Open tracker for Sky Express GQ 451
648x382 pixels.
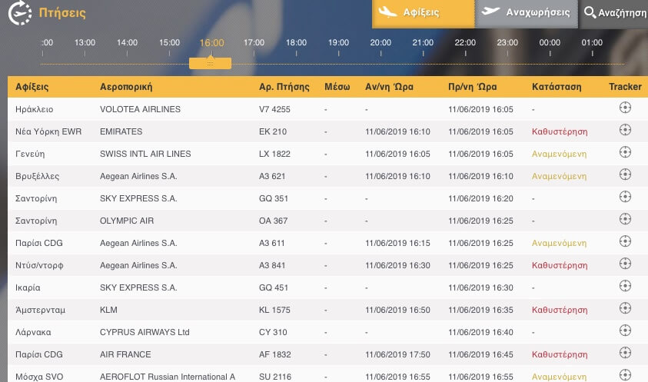click(x=625, y=286)
